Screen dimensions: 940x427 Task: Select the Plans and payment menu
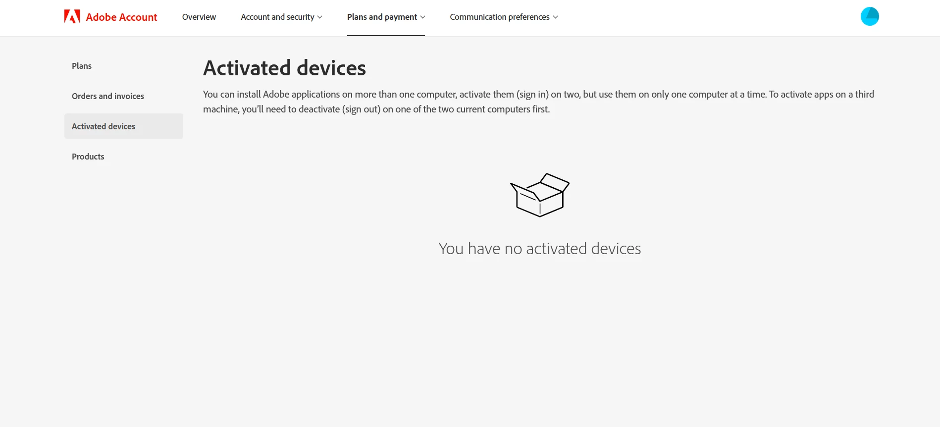click(x=386, y=17)
